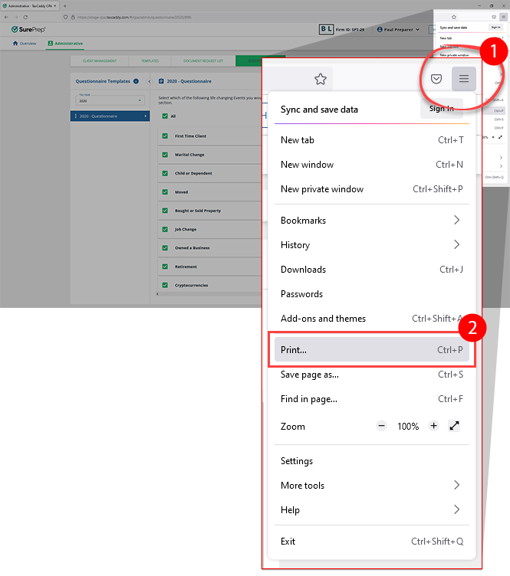The width and height of the screenshot is (510, 576).
Task: Close the Administrative - TaxCaddy CPA tab
Action: 55,6
